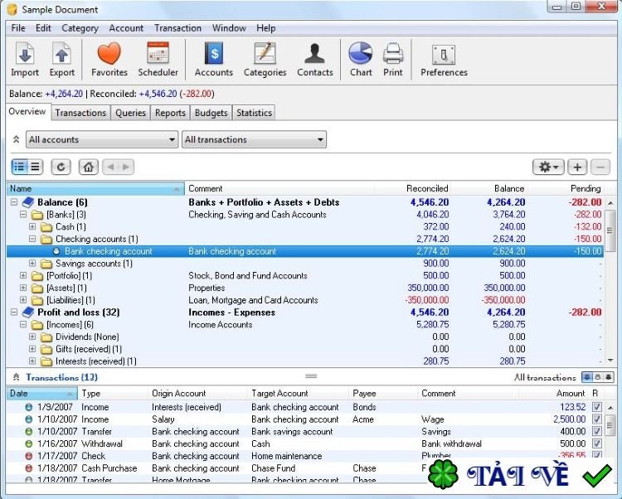Open the All transactions filter dropdown
The image size is (622, 499).
coord(254,140)
